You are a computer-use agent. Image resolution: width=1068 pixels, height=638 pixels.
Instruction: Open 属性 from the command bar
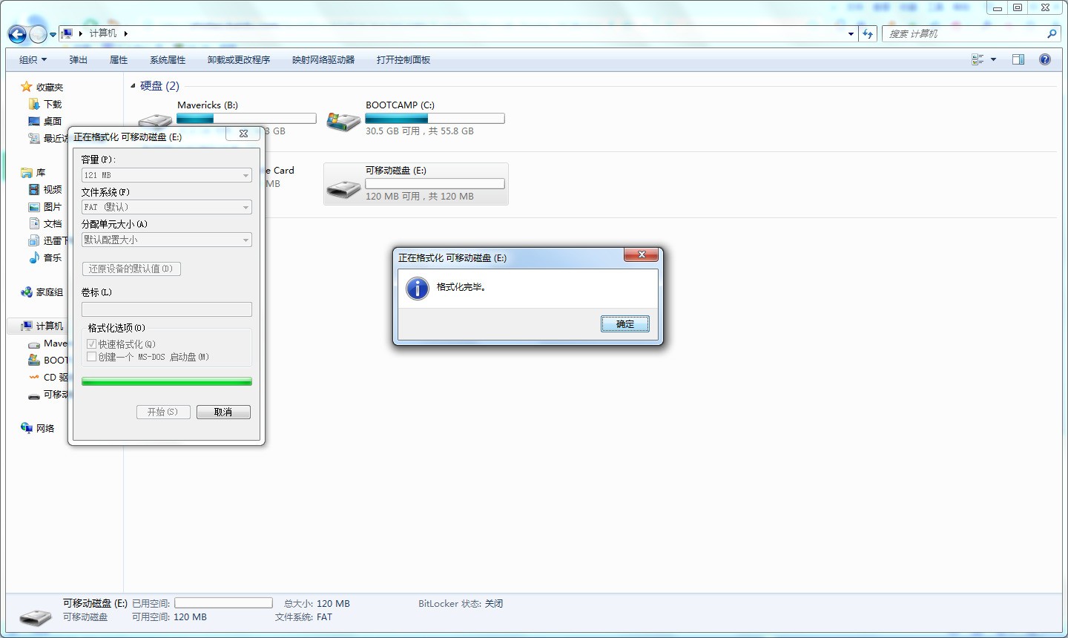click(119, 60)
